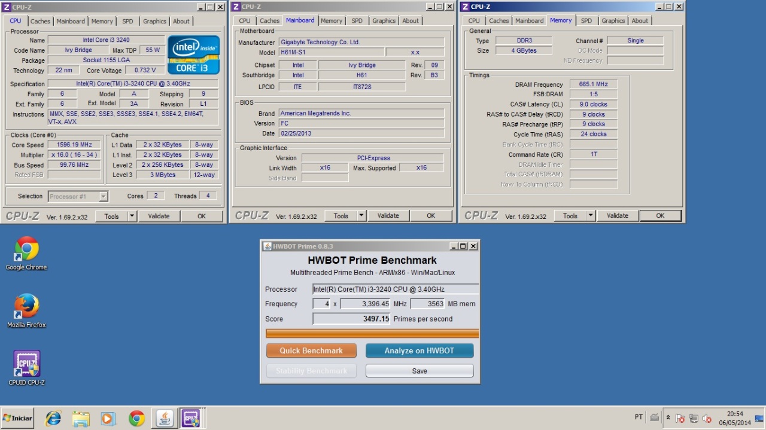Open the taskbar clock showing 20:54
Screen dimensions: 766x430
pyautogui.click(x=735, y=418)
